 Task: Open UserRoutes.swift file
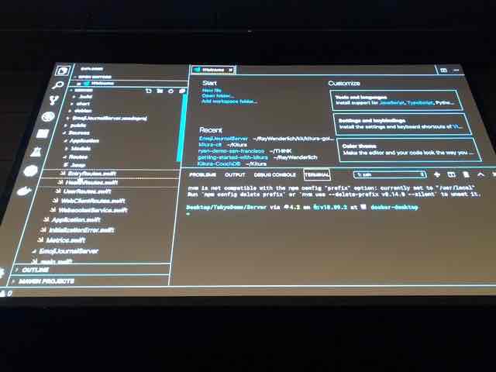click(87, 191)
